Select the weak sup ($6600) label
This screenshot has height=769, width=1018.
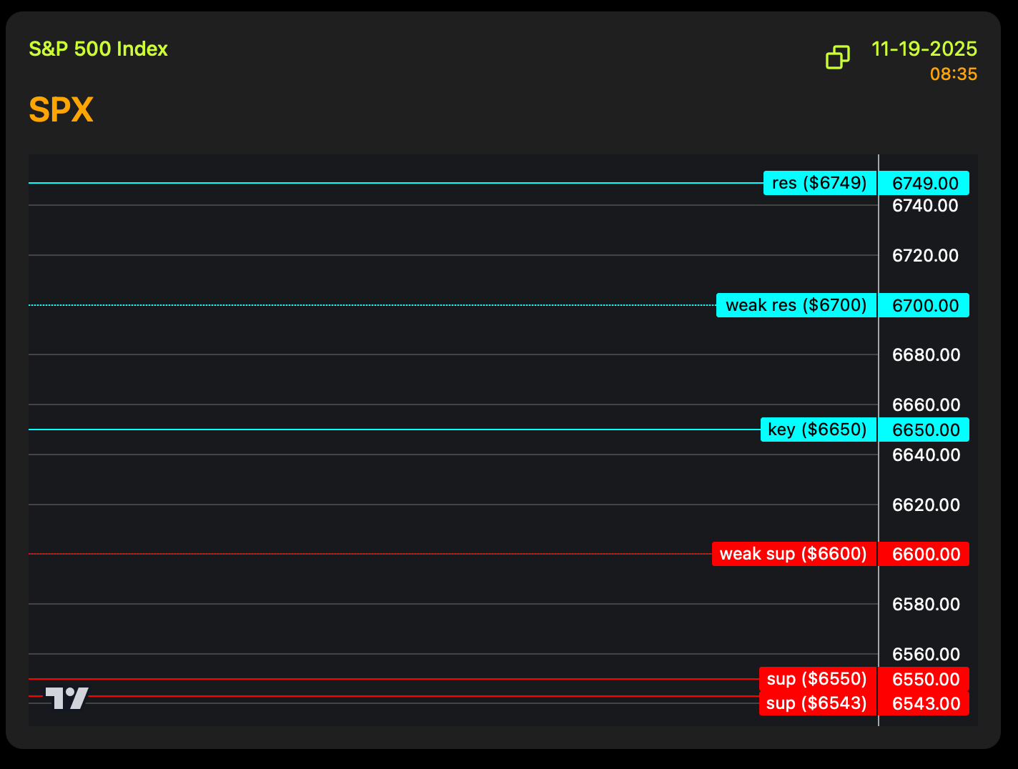coord(793,554)
